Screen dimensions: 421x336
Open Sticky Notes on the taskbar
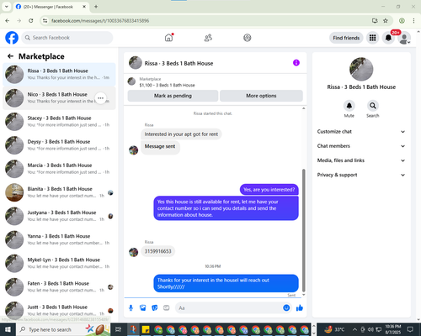tap(146, 329)
